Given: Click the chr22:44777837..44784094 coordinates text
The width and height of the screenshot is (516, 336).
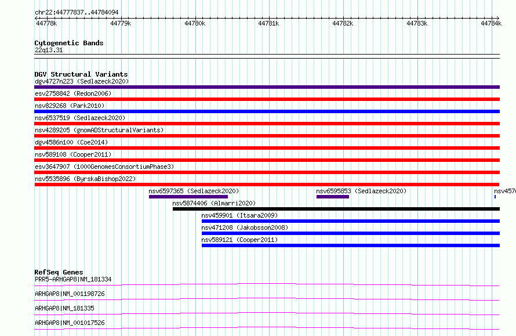Looking at the screenshot, I should pyautogui.click(x=77, y=12).
